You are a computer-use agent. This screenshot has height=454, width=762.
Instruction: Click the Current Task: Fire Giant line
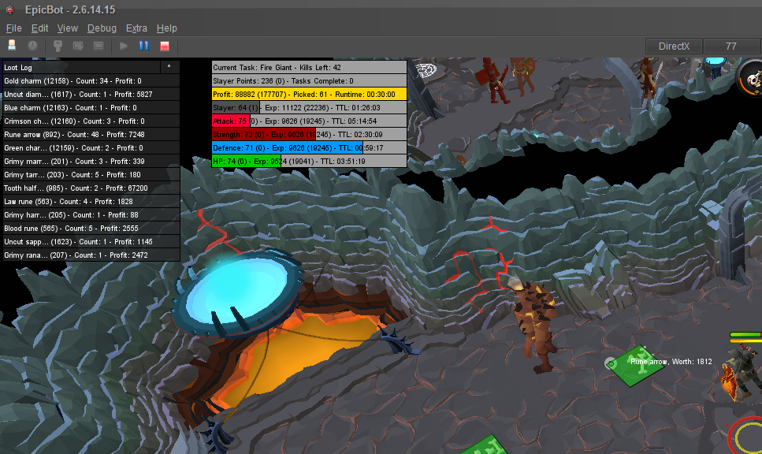click(x=309, y=67)
